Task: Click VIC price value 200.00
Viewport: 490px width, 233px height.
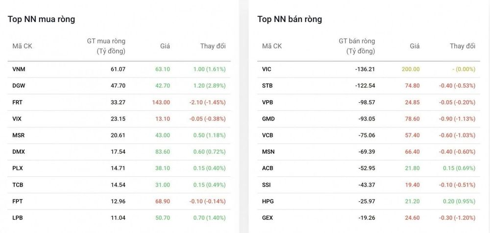Action: [410, 70]
